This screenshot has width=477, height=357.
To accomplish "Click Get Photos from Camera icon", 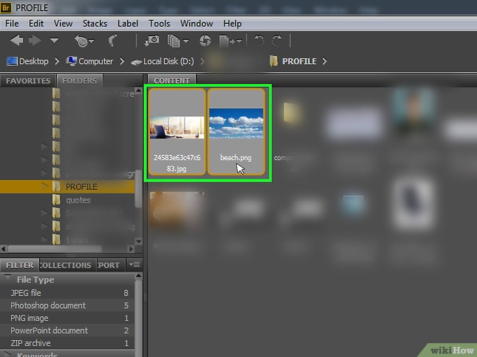I will point(152,41).
